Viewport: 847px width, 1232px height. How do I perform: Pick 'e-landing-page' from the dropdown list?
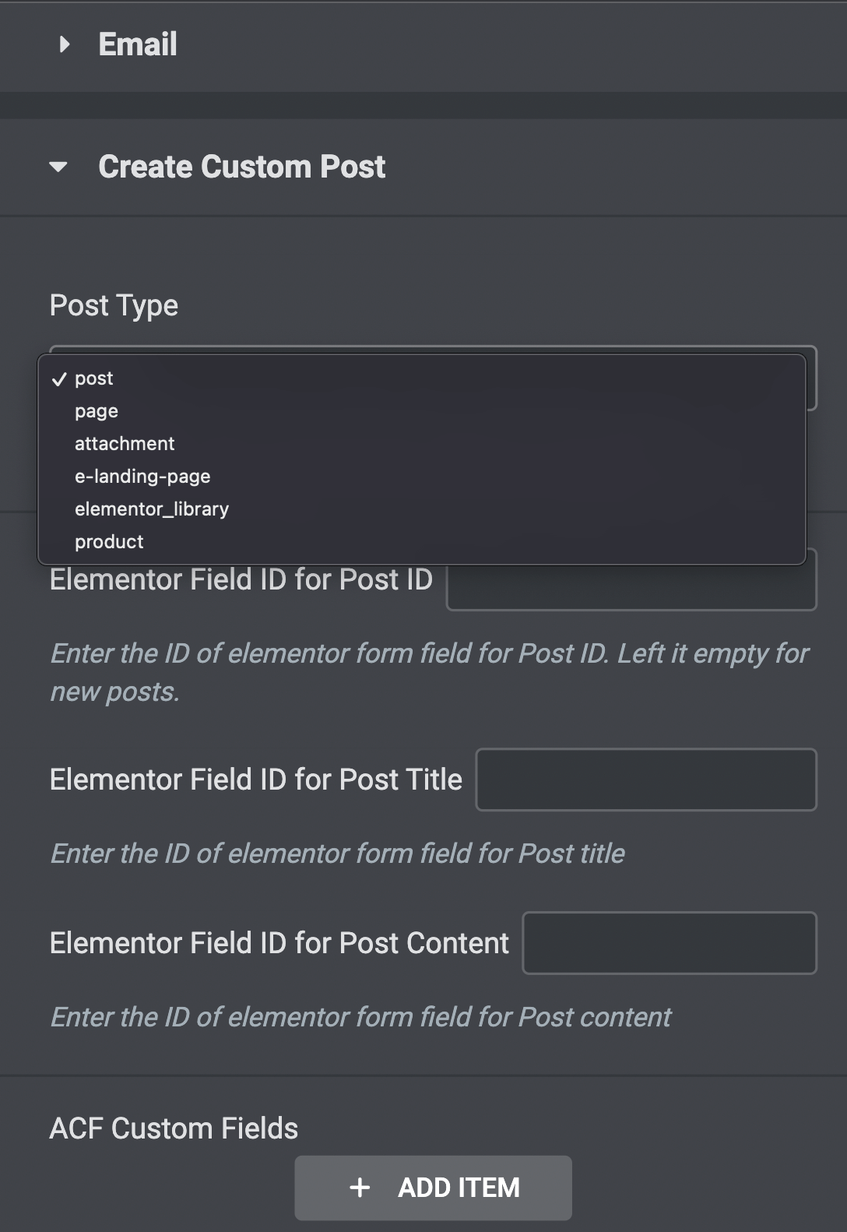142,477
